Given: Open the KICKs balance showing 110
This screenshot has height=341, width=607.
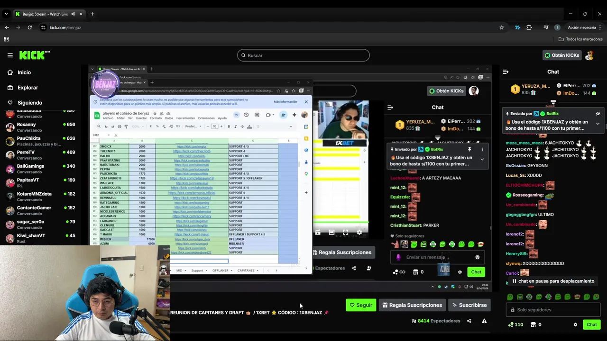Looking at the screenshot, I should (x=515, y=324).
